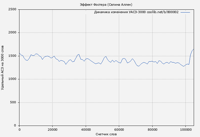Click the 0 tick on y-axis

click(15, 126)
